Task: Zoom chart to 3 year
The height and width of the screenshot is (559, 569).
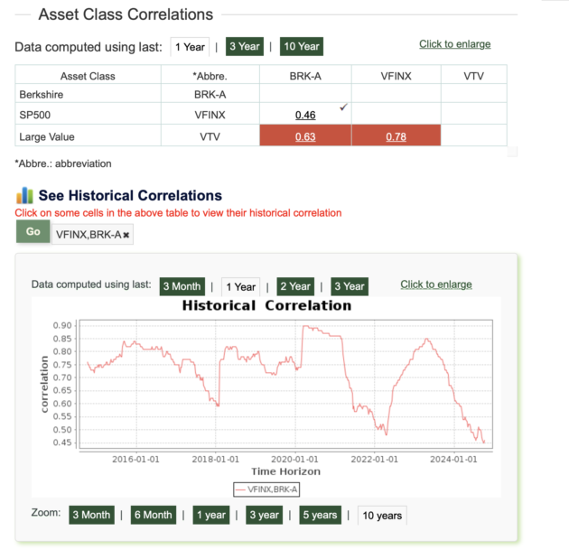Action: click(264, 515)
